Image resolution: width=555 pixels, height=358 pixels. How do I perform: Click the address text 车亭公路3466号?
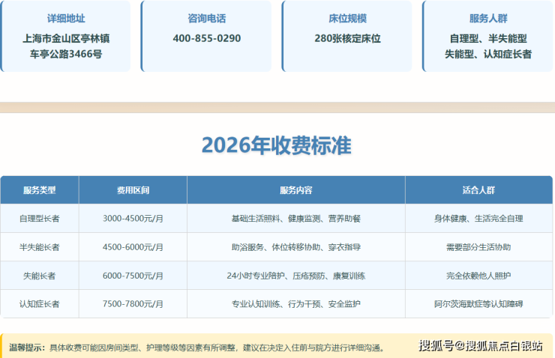[x=66, y=54]
